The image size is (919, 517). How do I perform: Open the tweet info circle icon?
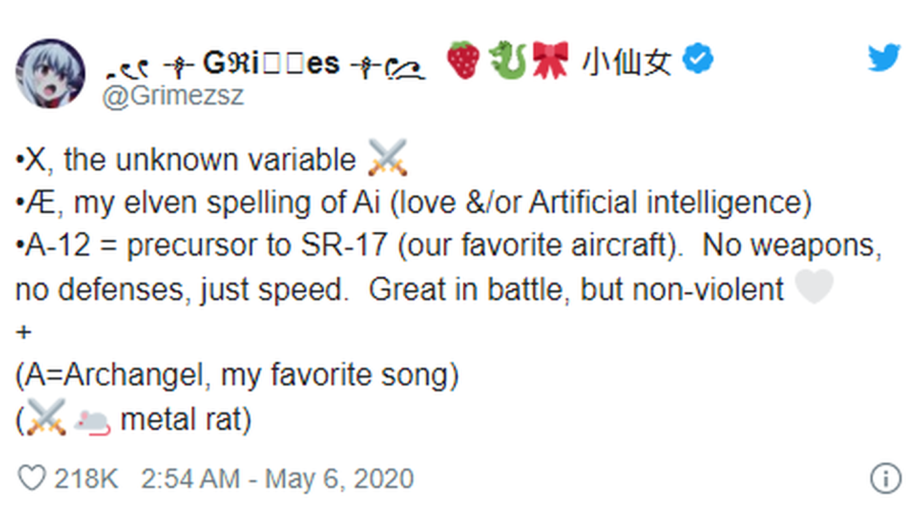point(886,479)
